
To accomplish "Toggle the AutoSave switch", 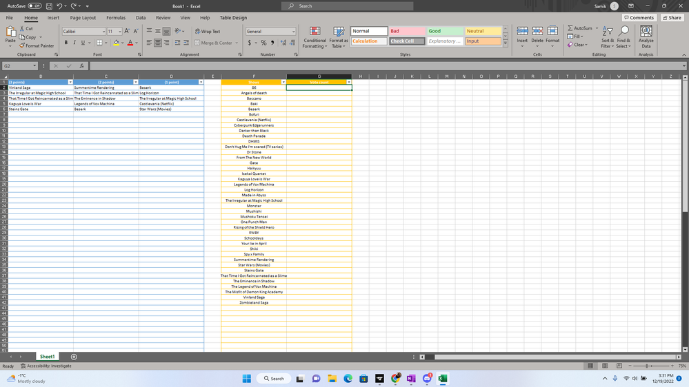I will coord(34,6).
